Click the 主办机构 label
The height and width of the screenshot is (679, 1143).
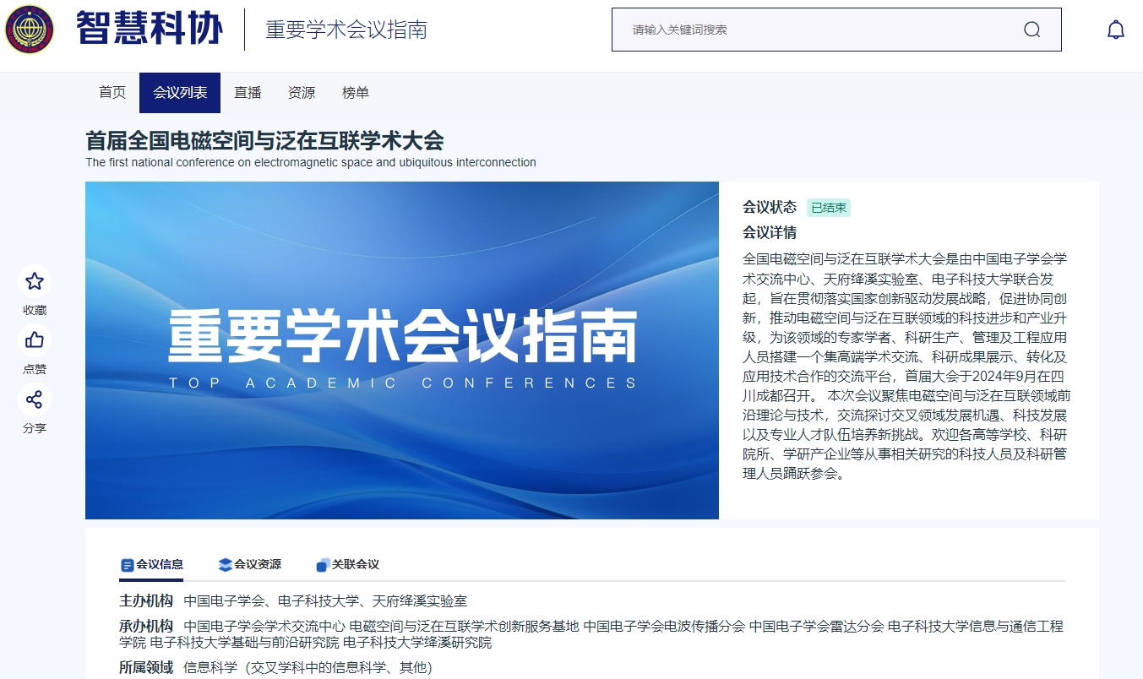(146, 601)
